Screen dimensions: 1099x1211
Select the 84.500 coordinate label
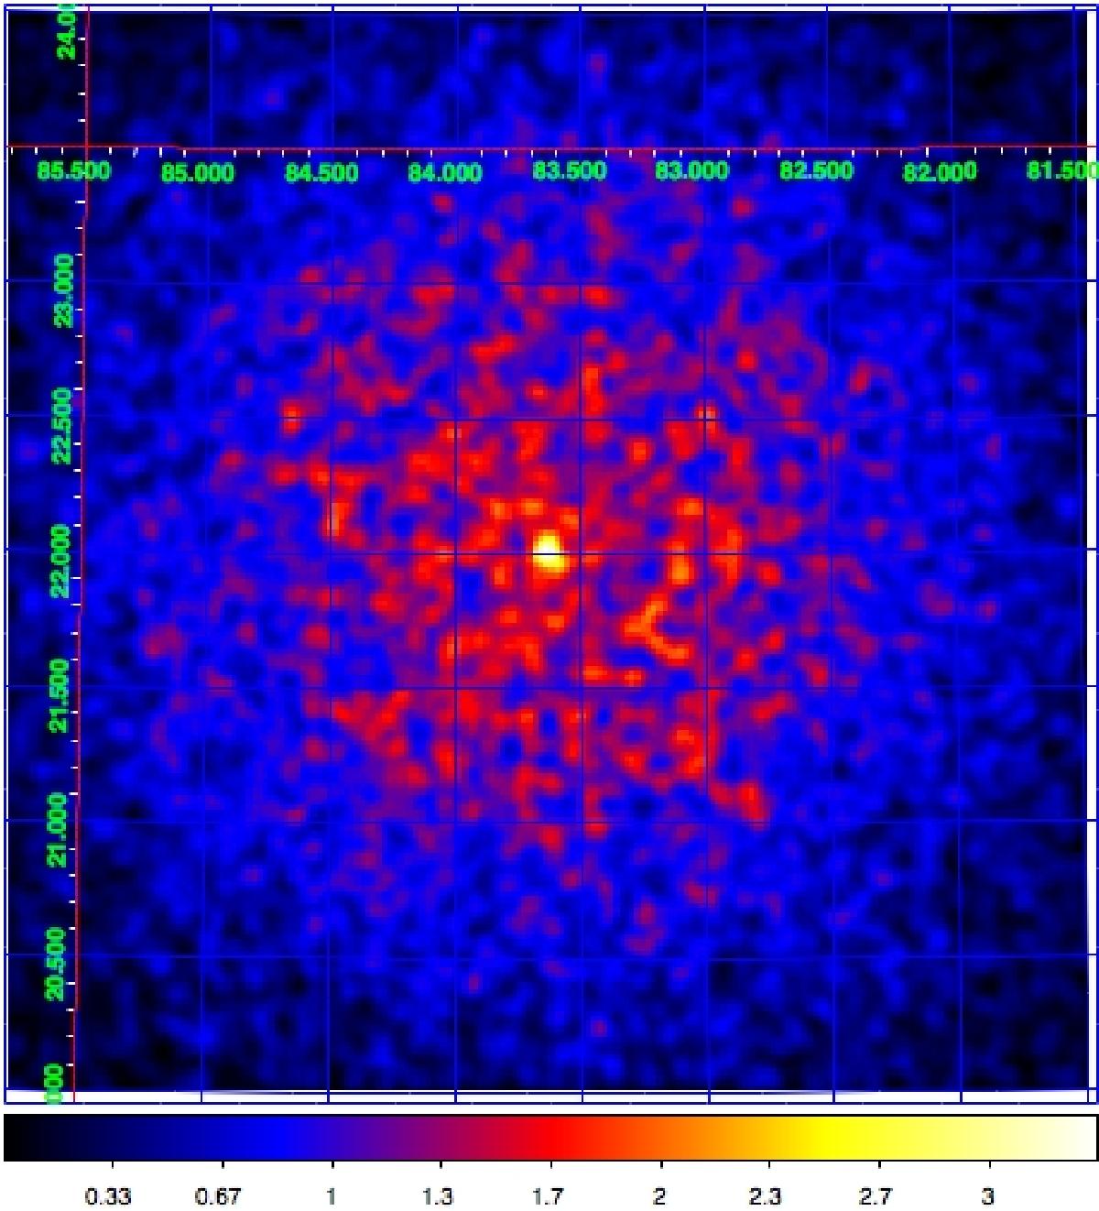pyautogui.click(x=321, y=173)
